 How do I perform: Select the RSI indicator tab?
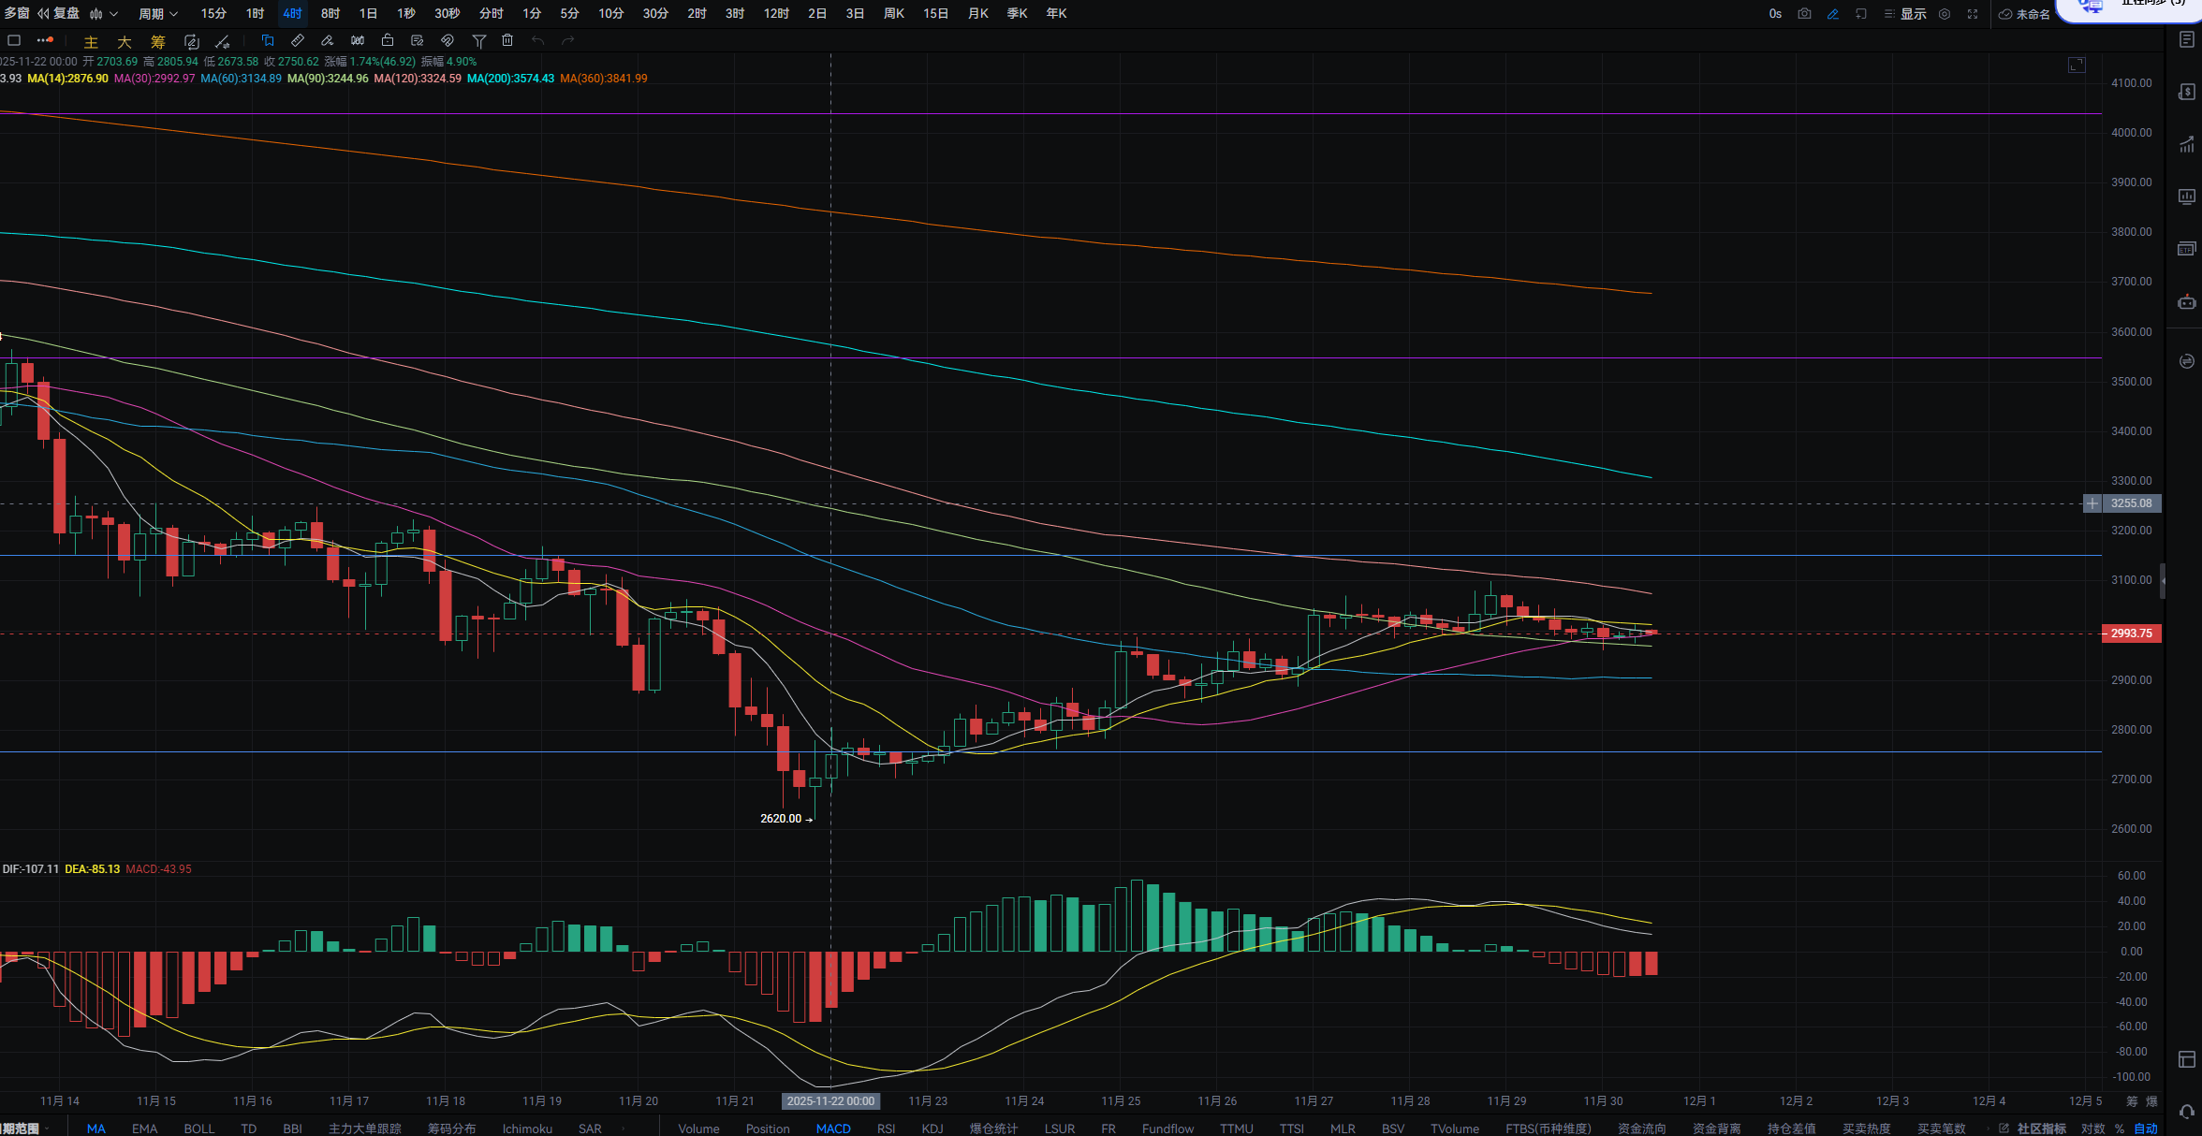coord(886,1129)
